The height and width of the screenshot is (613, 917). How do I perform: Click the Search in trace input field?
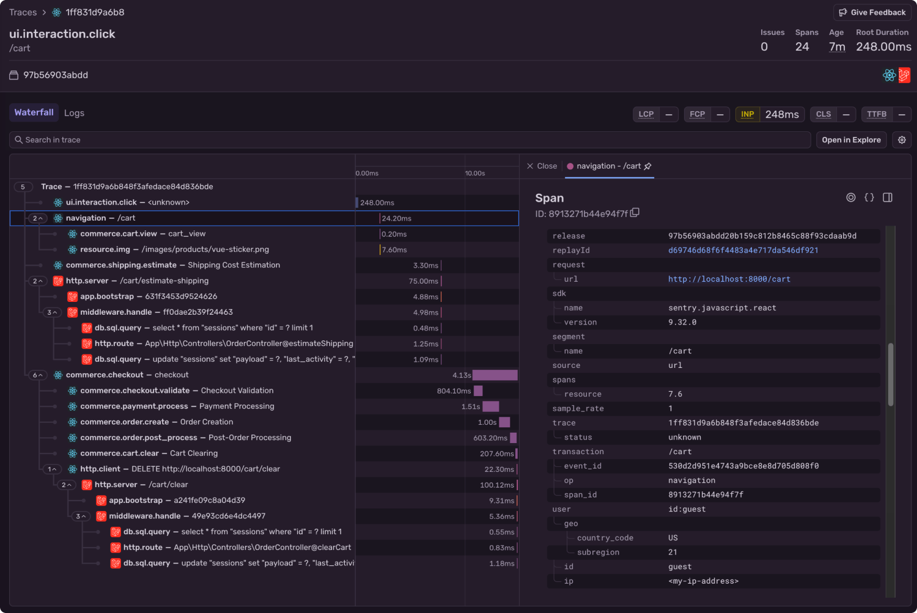click(245, 139)
